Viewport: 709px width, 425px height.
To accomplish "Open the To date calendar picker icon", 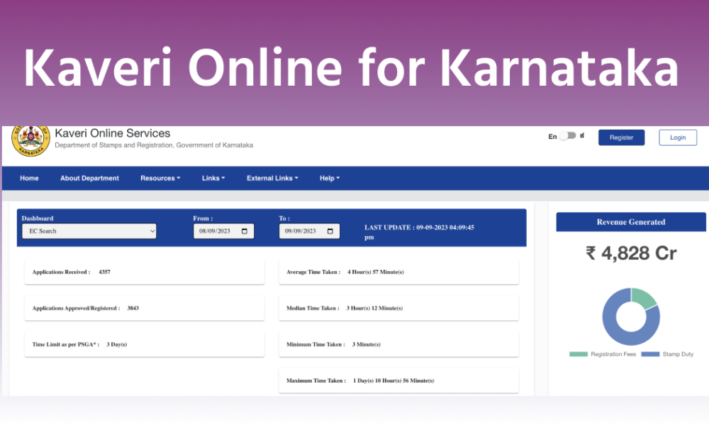I will click(330, 231).
